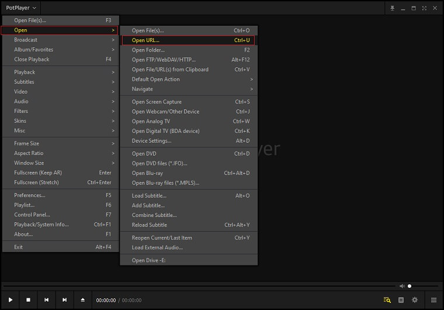Toggle the playlist hamburger icon

tap(433, 300)
